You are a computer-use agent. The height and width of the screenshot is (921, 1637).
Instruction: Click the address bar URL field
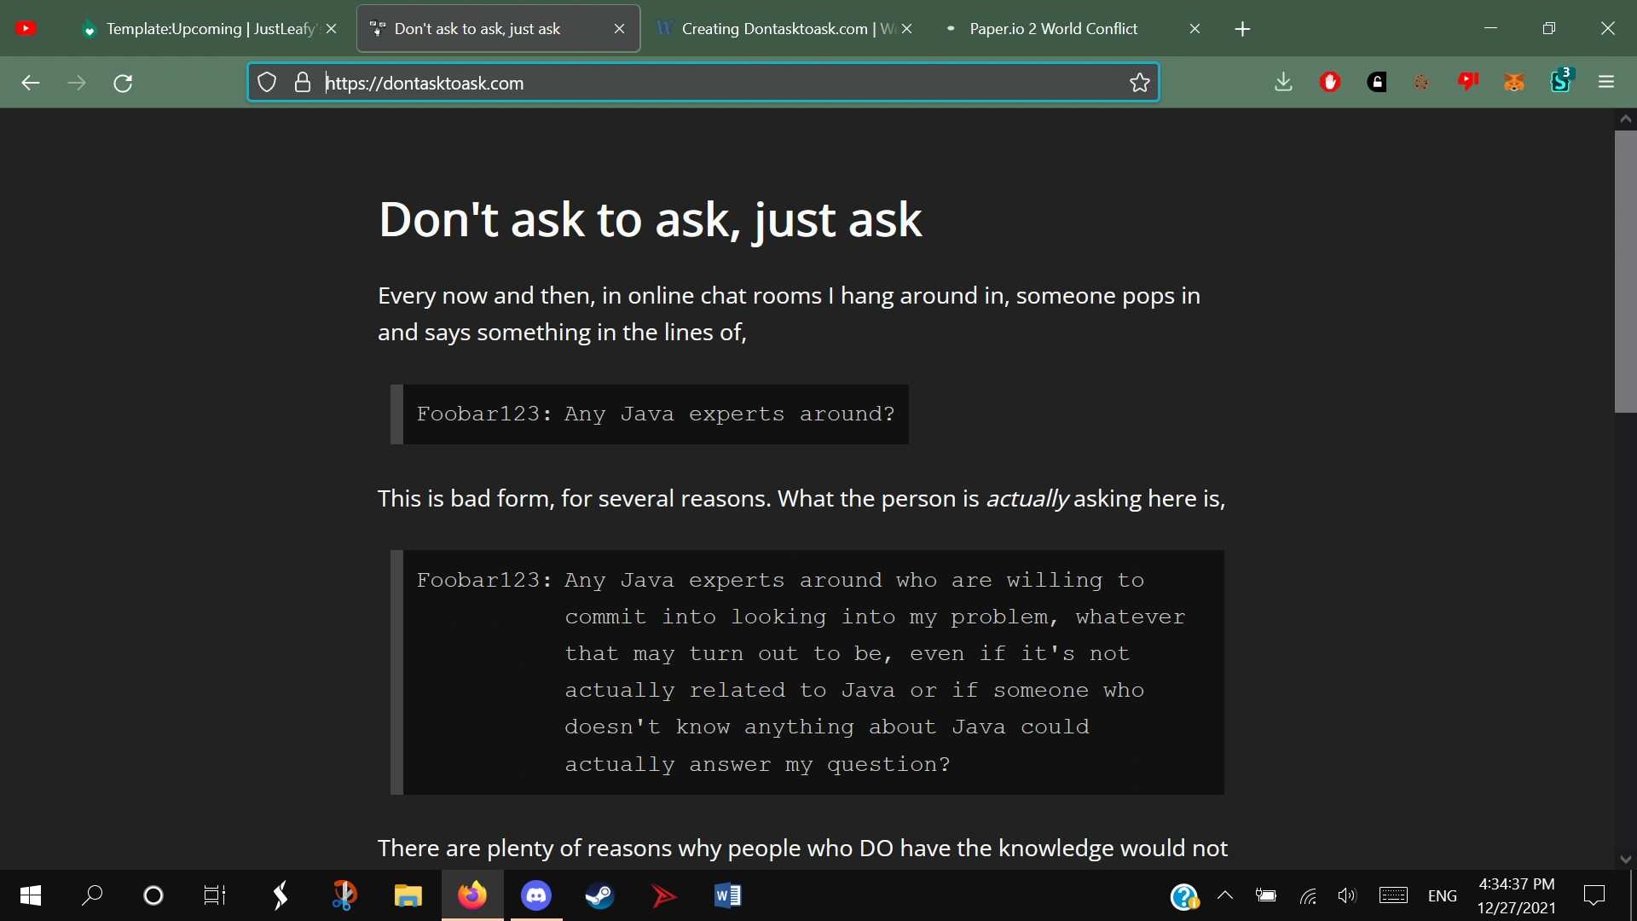tap(682, 83)
